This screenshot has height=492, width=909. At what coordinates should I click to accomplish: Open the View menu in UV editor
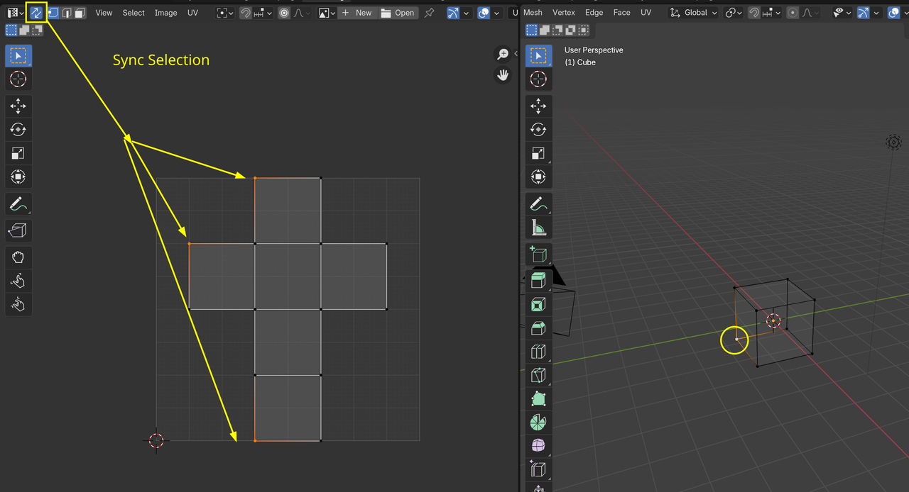[104, 13]
